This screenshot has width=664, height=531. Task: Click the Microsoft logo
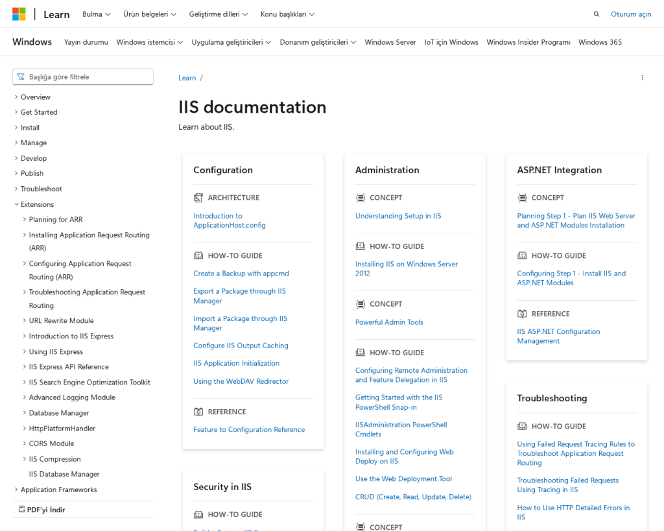[x=19, y=14]
